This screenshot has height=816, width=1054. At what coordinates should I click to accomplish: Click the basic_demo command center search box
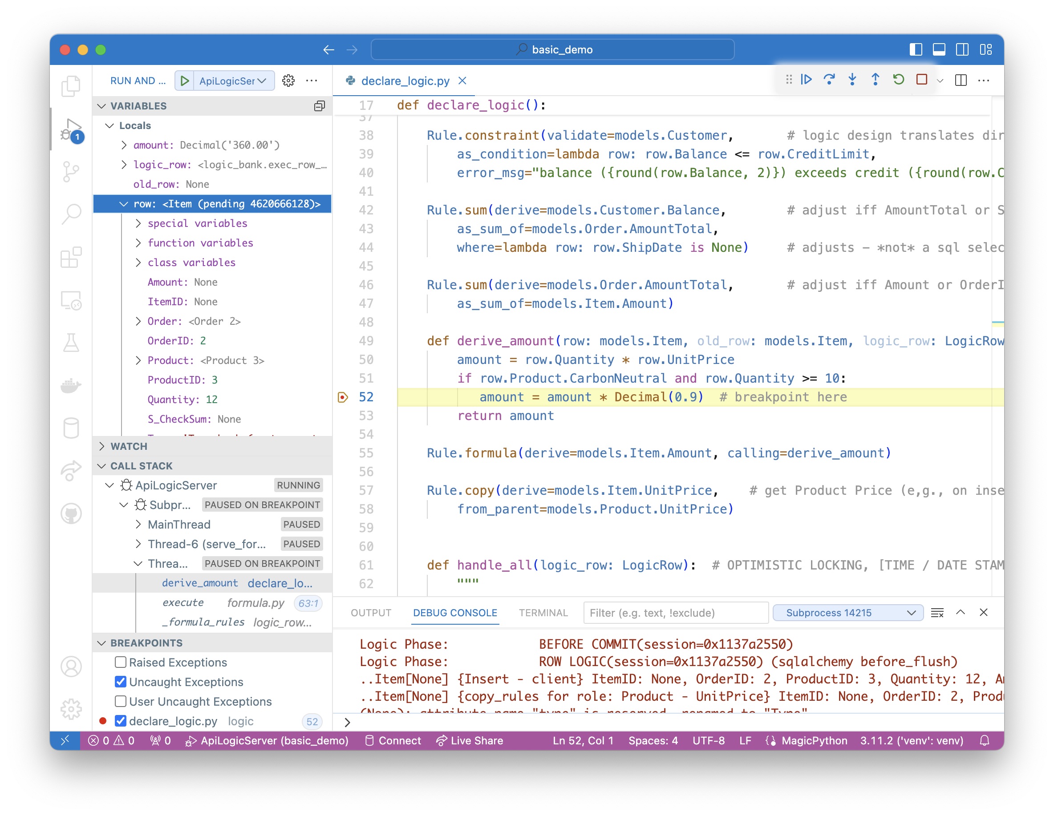coord(552,50)
